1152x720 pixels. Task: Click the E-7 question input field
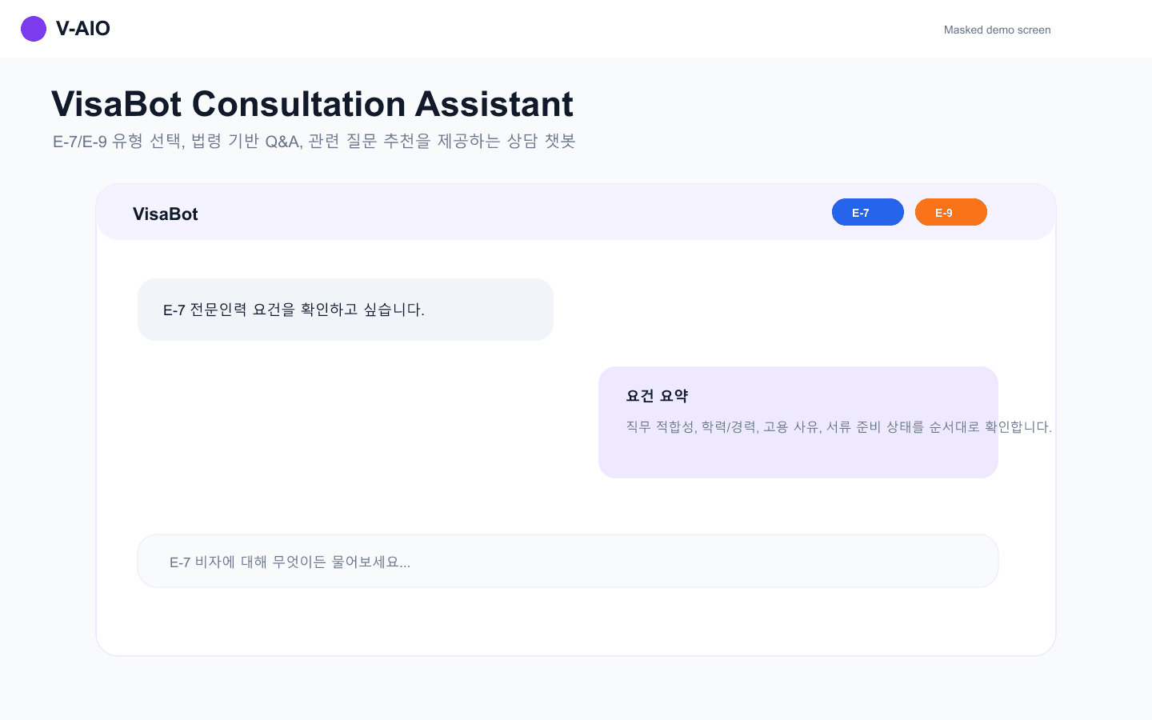(x=568, y=561)
